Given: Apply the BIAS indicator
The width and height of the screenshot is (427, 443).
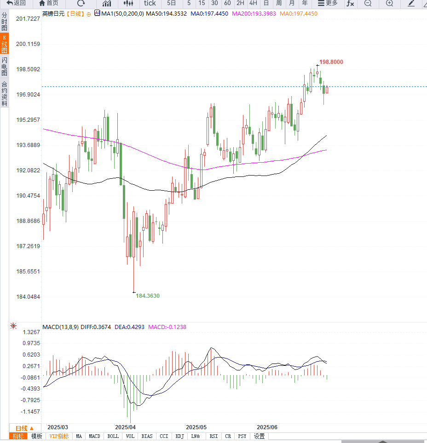Looking at the screenshot, I should (x=147, y=436).
